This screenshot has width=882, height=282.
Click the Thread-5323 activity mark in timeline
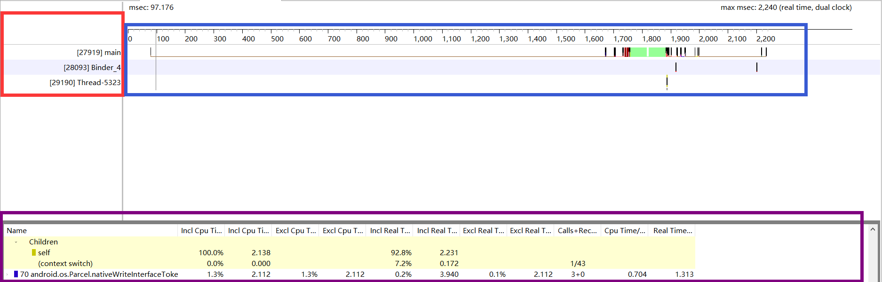pos(667,82)
